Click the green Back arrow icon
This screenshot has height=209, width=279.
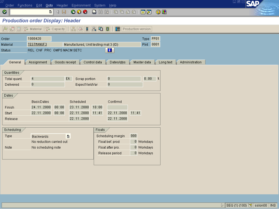pos(73,12)
